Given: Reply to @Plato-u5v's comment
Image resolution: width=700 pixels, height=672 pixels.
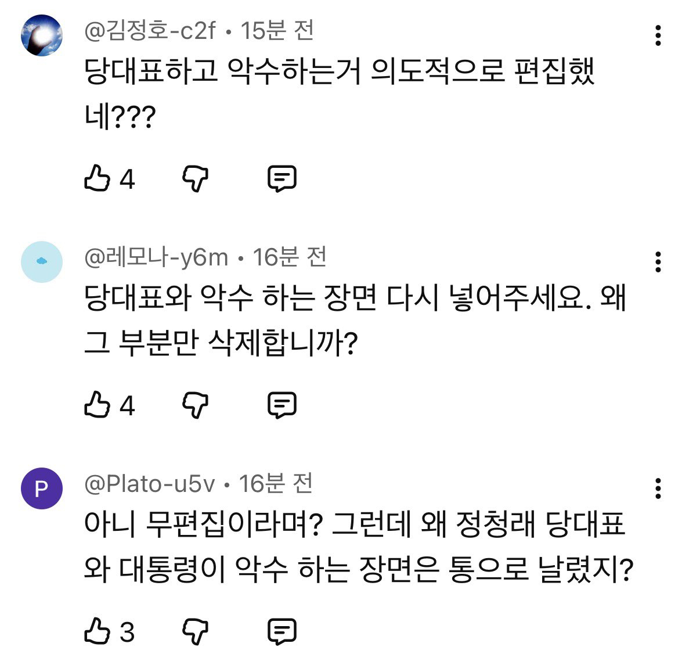Looking at the screenshot, I should (x=282, y=631).
